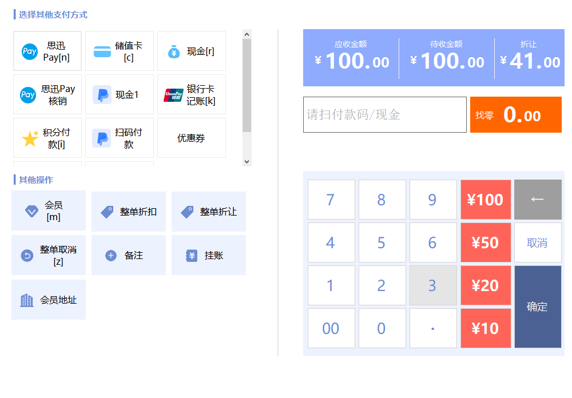Viewport: 572px width, 398px height.
Task: Click 取消 on the keypad
Action: click(x=537, y=242)
